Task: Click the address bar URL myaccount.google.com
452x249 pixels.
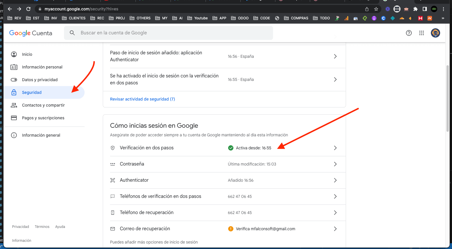Action: [81, 9]
